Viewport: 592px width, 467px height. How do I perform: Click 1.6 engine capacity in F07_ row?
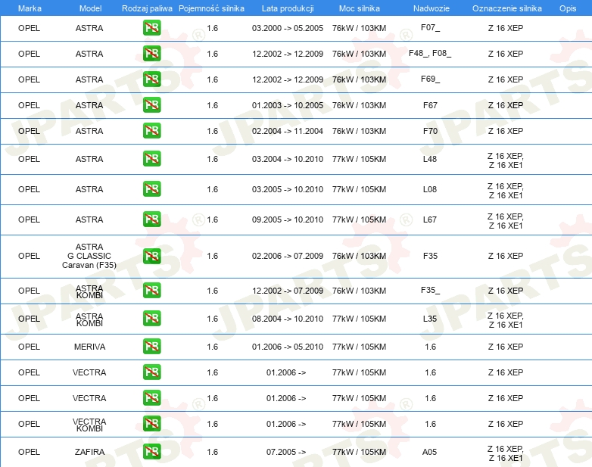pos(213,28)
